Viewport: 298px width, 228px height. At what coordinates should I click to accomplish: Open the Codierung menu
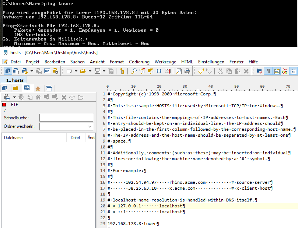click(139, 62)
